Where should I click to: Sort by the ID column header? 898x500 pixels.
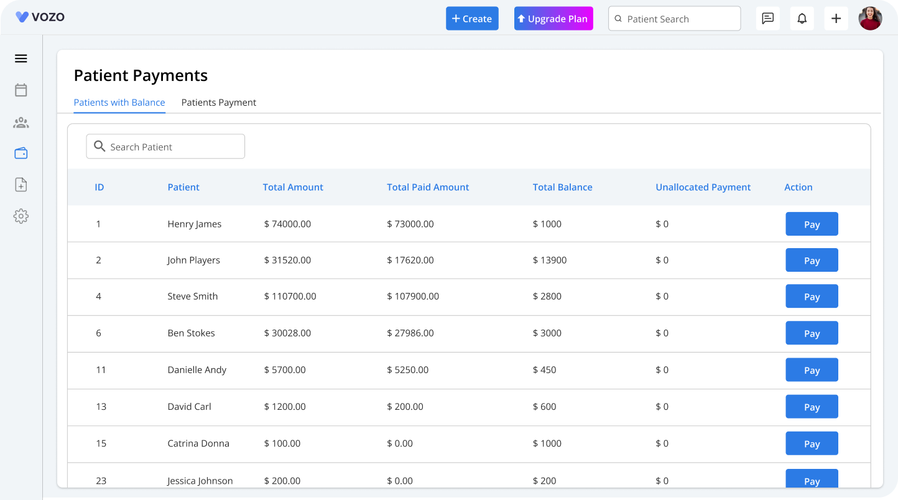click(100, 187)
